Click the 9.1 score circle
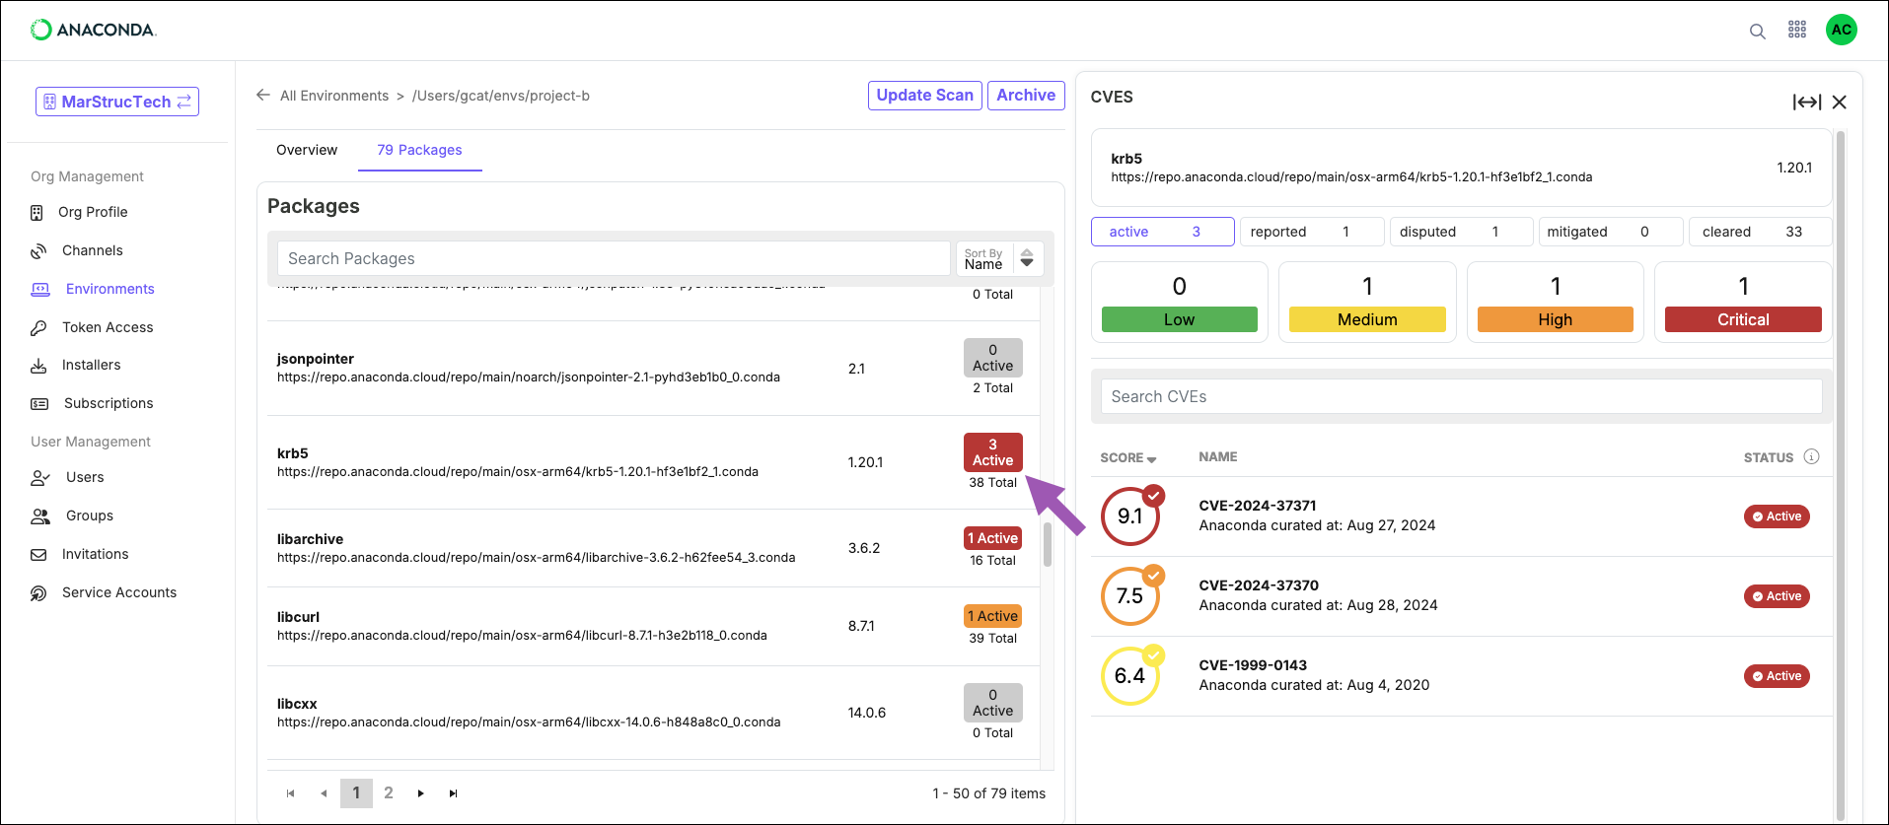 pos(1130,516)
